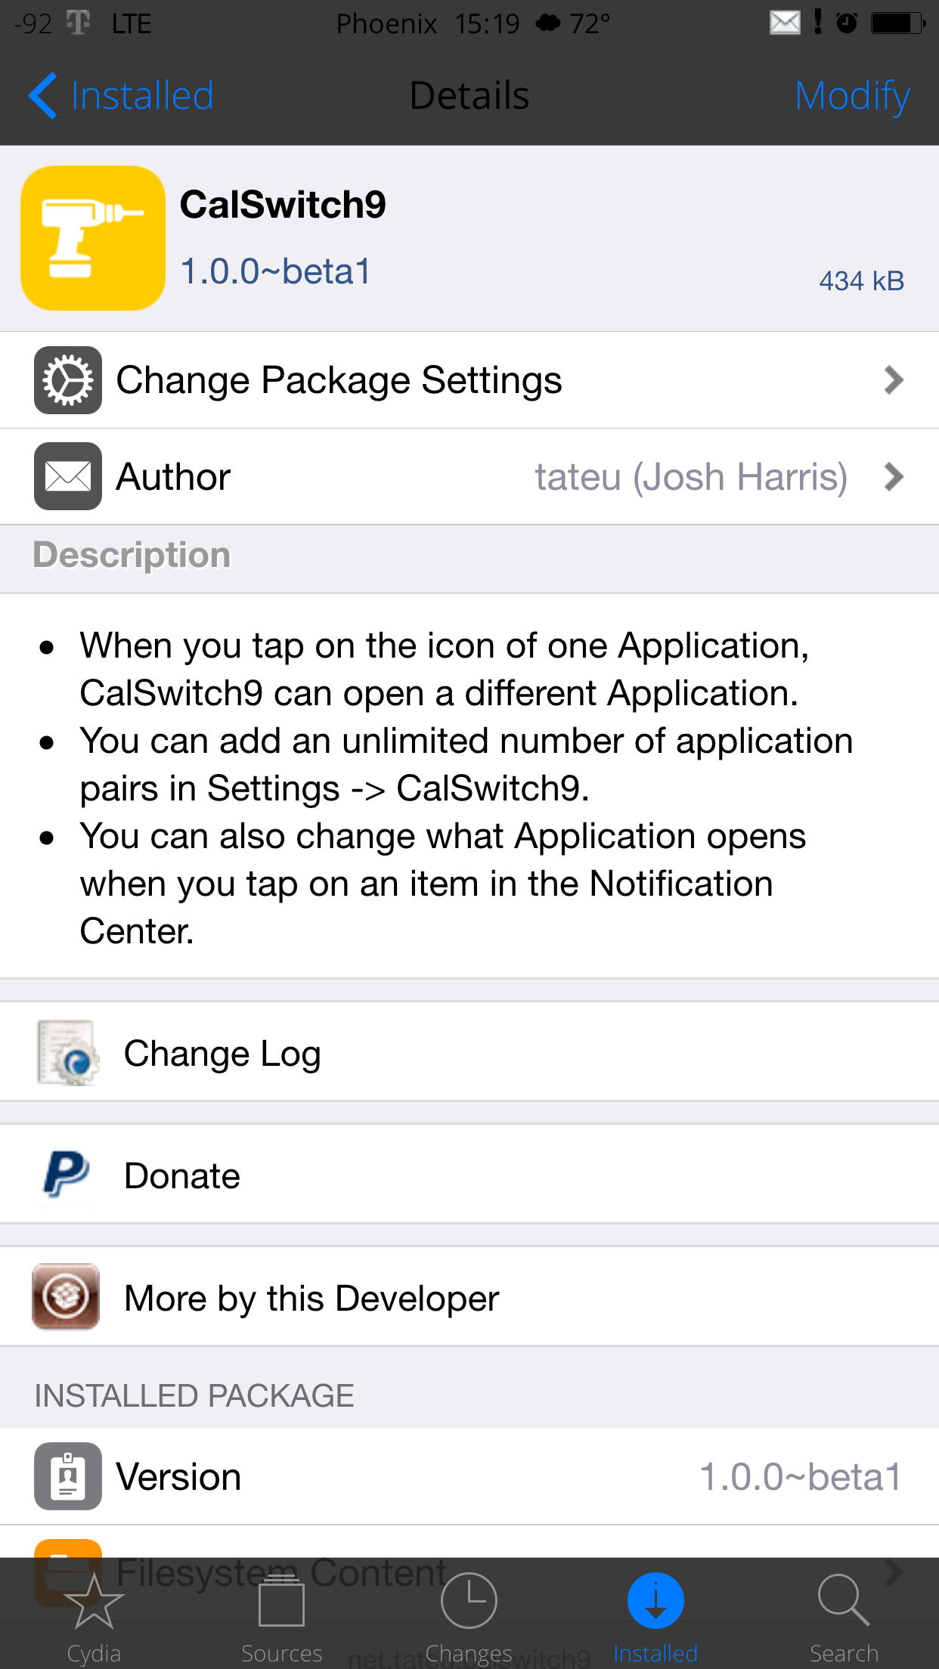
Task: Tap the PayPal Donate icon
Action: (67, 1175)
